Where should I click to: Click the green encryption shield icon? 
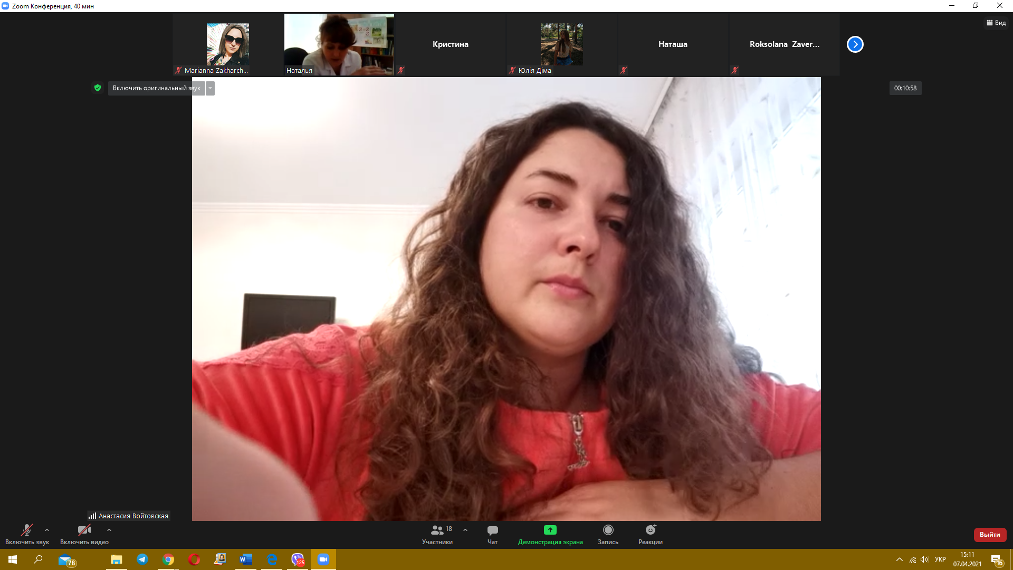98,88
